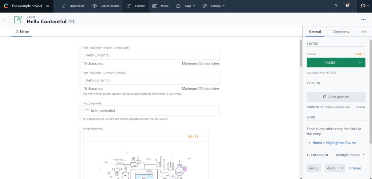
Task: Click the Course entry feather icon
Action: pyautogui.click(x=18, y=20)
